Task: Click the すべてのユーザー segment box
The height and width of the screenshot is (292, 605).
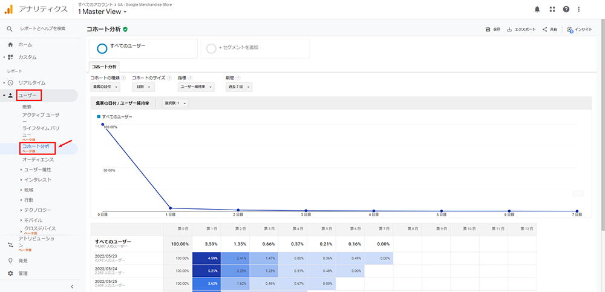Action: (143, 48)
